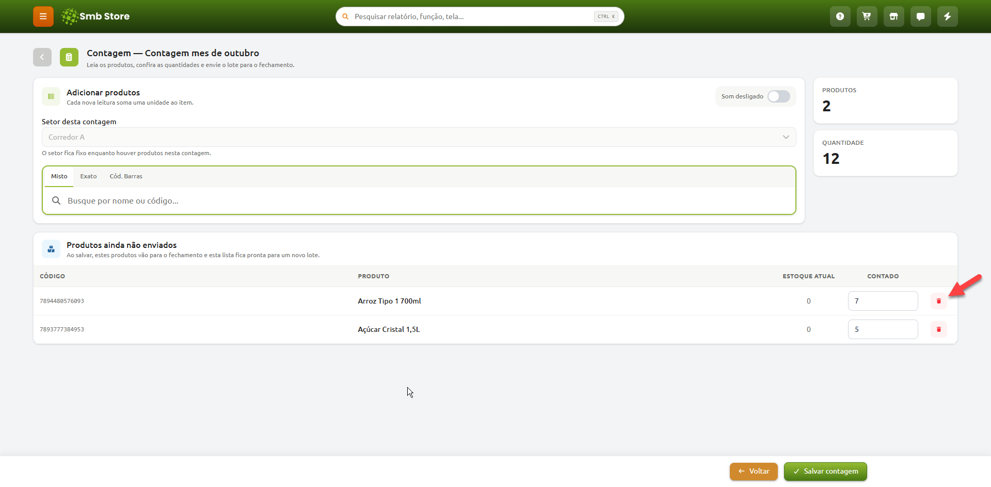Image resolution: width=991 pixels, height=487 pixels.
Task: Open the Setor desta contagem dropdown
Action: (x=419, y=137)
